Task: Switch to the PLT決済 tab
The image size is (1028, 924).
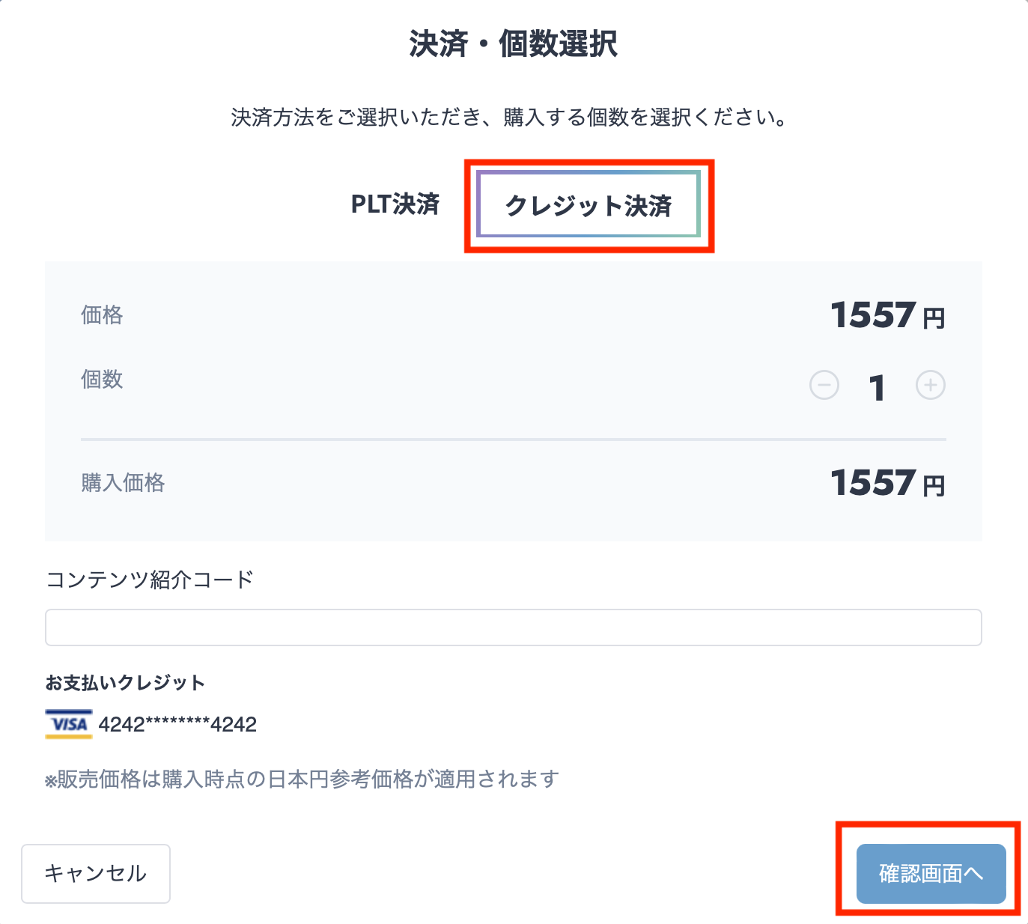Action: pyautogui.click(x=395, y=204)
